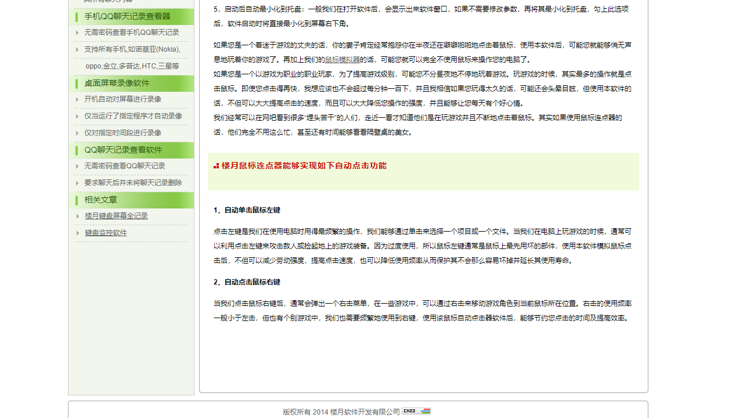
Task: Open 桌面屏幕录像软件 sidebar section
Action: click(x=117, y=83)
